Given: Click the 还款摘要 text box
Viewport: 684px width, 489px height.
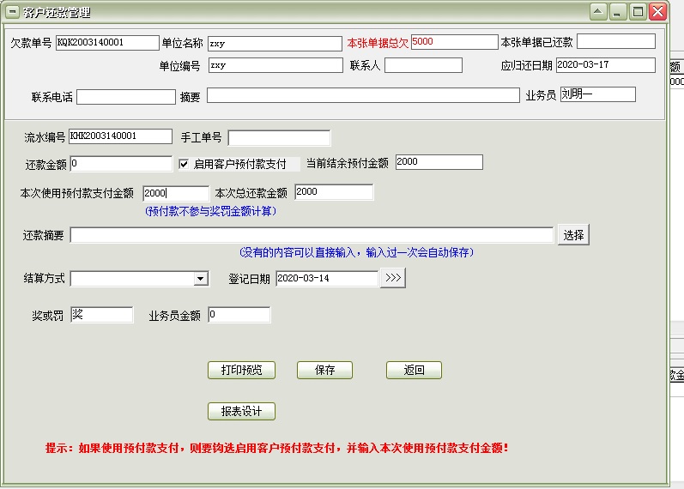Looking at the screenshot, I should (312, 235).
